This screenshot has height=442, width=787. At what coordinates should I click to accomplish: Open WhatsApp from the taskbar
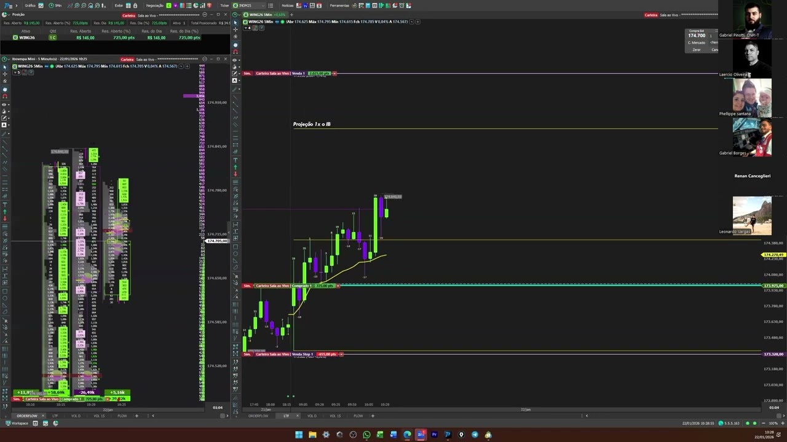[x=366, y=435]
